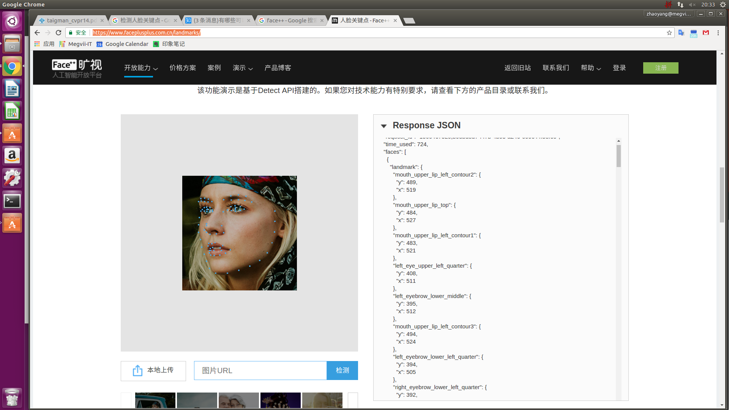Open the Chrome three-dot menu
The height and width of the screenshot is (410, 729).
tap(718, 33)
